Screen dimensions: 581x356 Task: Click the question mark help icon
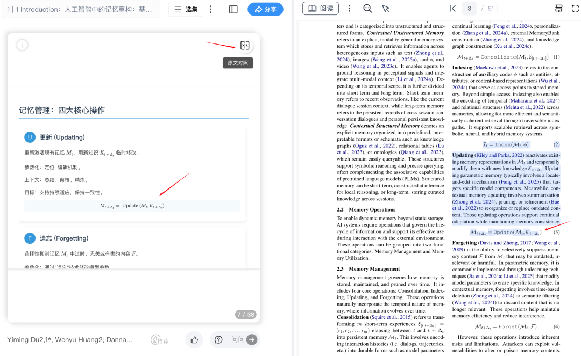coord(218,340)
